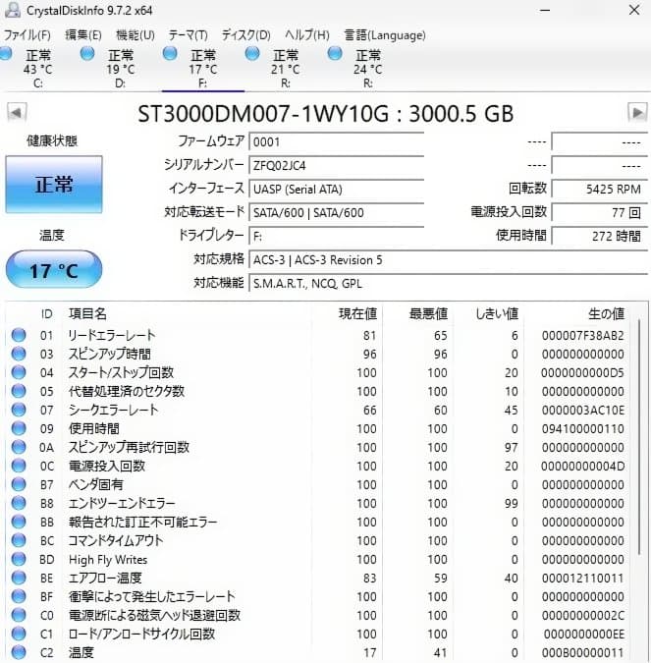
Task: Click the status orb for row BE エアフロー温度
Action: tap(19, 578)
